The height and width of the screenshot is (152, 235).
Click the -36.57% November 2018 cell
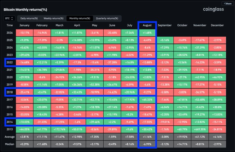click(x=200, y=92)
